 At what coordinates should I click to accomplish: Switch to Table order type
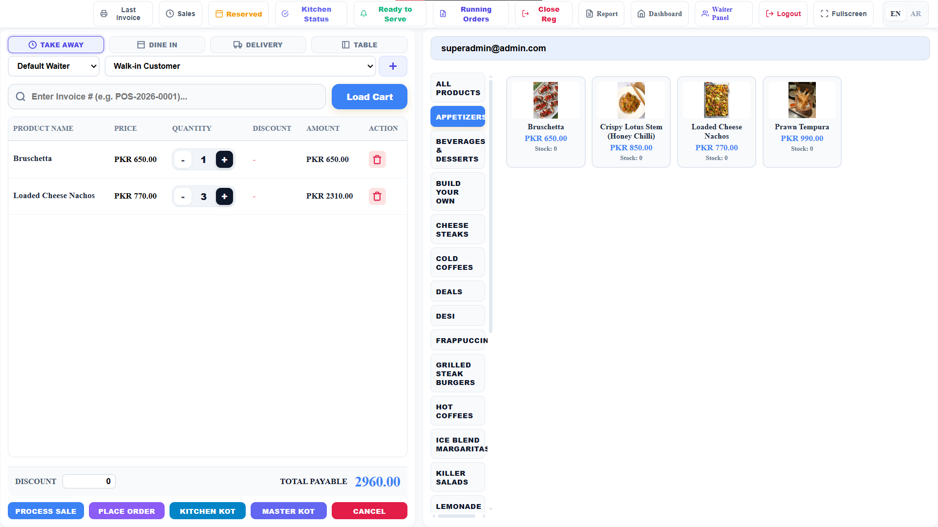coord(359,44)
